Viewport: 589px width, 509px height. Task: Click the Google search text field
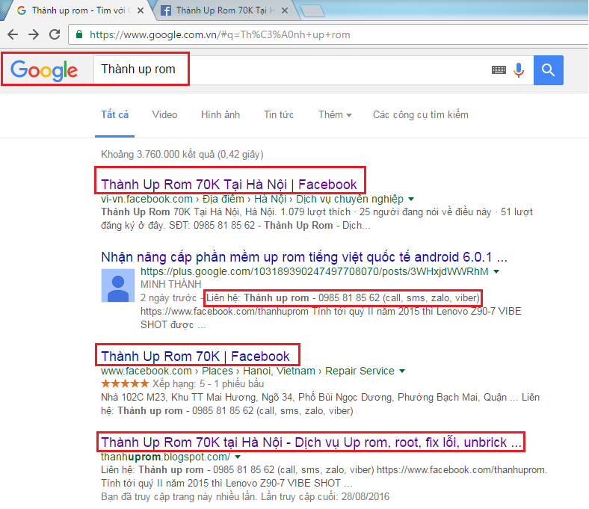299,70
